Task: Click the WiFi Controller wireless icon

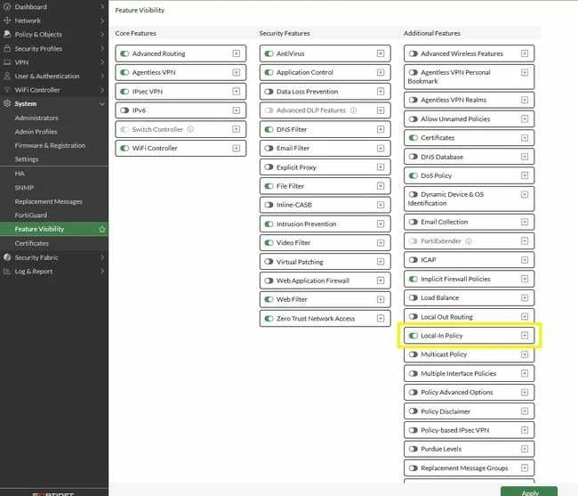Action: [x=7, y=90]
